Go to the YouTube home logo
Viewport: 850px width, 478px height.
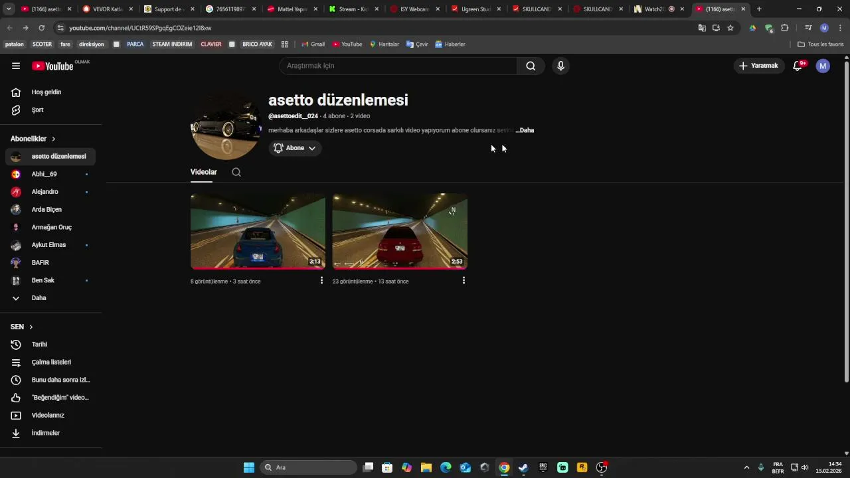tap(52, 66)
